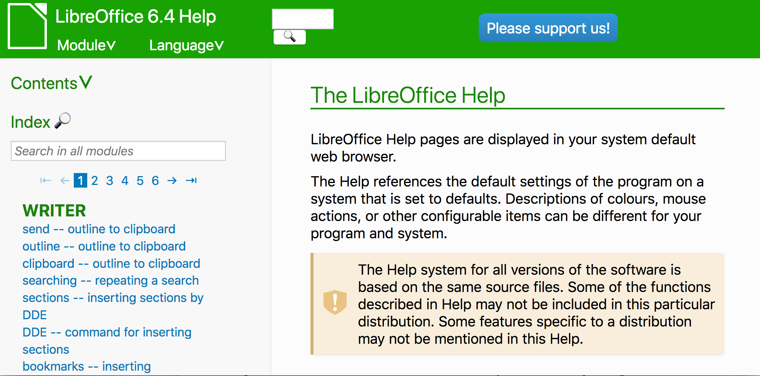Go to next index page arrow
The height and width of the screenshot is (376, 760).
pyautogui.click(x=172, y=180)
